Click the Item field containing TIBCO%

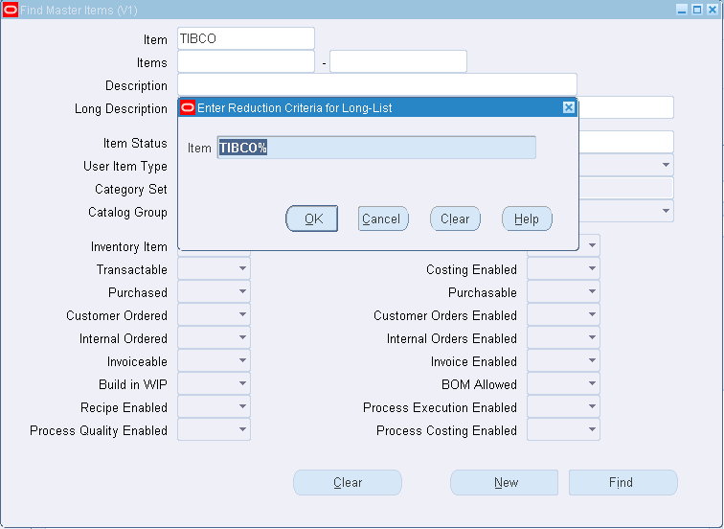[376, 148]
